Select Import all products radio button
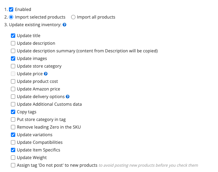Image resolution: width=218 pixels, height=172 pixels. click(73, 17)
